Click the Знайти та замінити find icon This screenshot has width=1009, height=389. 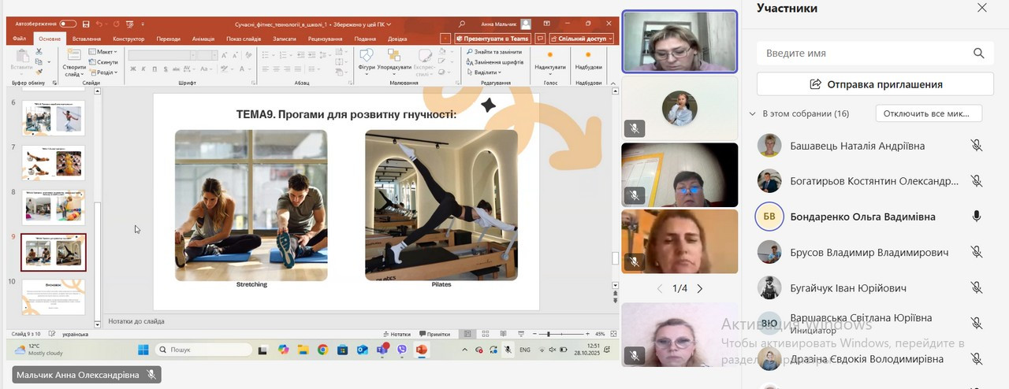pos(493,52)
